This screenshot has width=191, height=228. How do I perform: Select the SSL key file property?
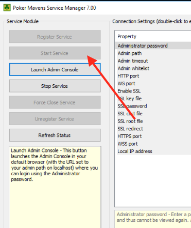click(153, 99)
